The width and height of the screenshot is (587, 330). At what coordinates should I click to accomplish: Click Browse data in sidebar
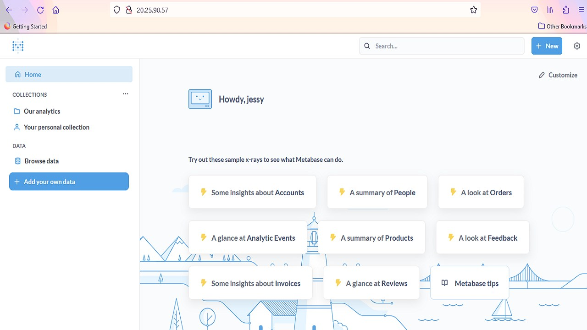click(41, 161)
